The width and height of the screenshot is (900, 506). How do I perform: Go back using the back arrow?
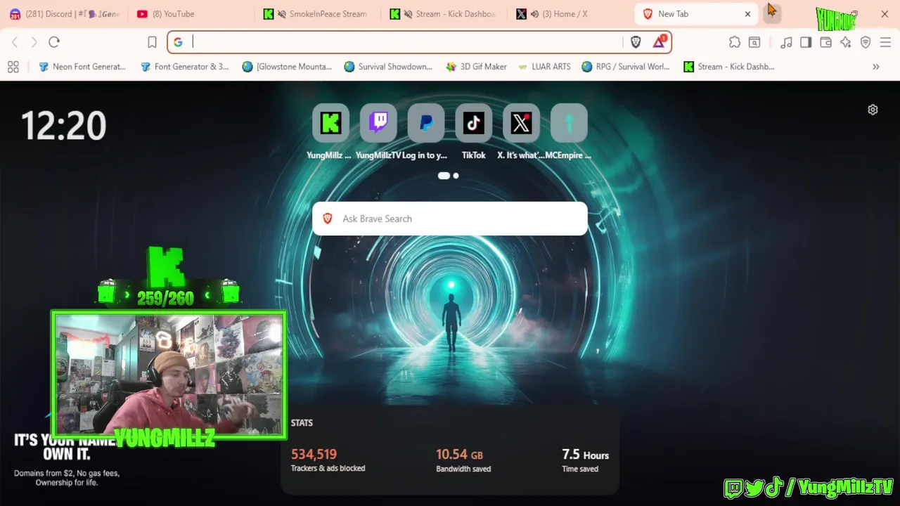click(14, 42)
